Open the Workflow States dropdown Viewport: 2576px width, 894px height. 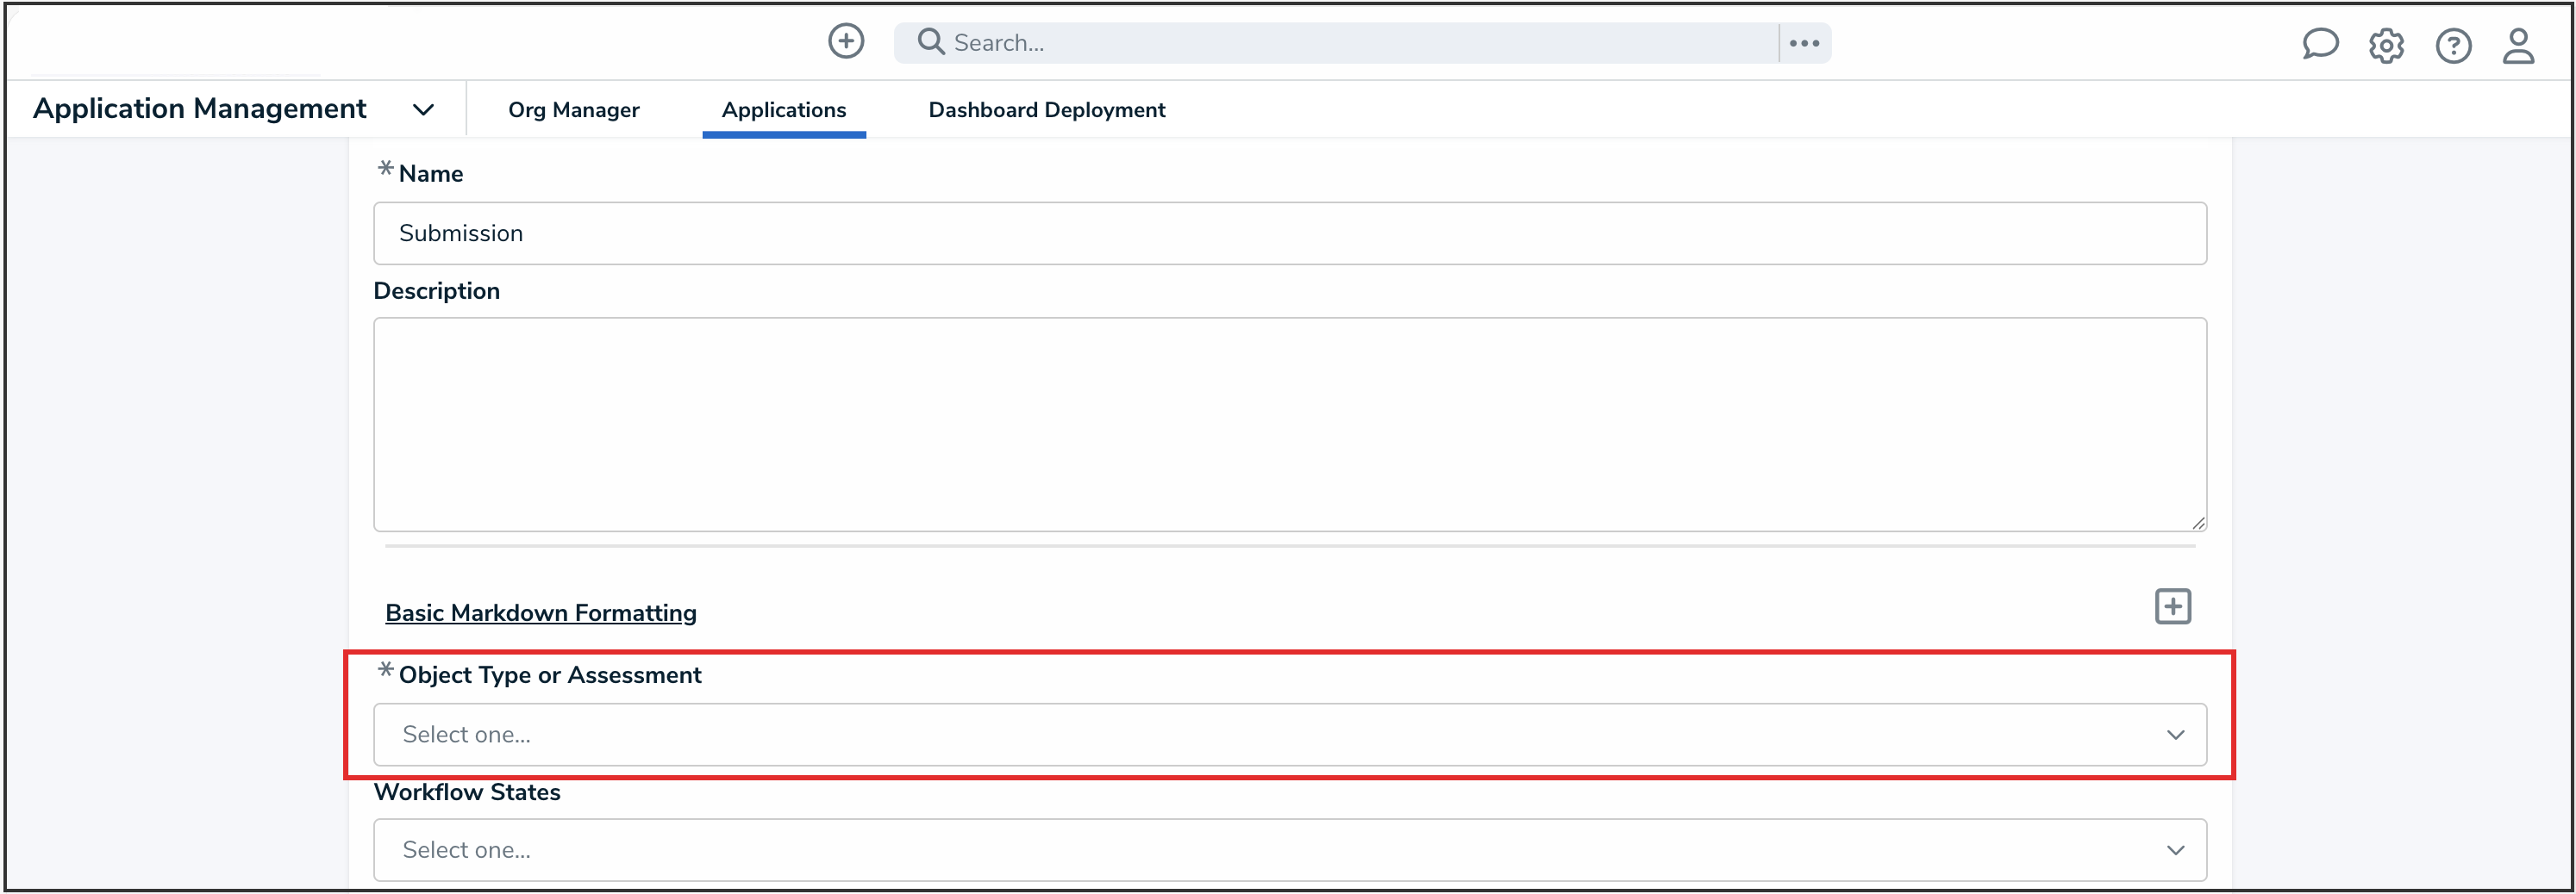[x=1289, y=849]
